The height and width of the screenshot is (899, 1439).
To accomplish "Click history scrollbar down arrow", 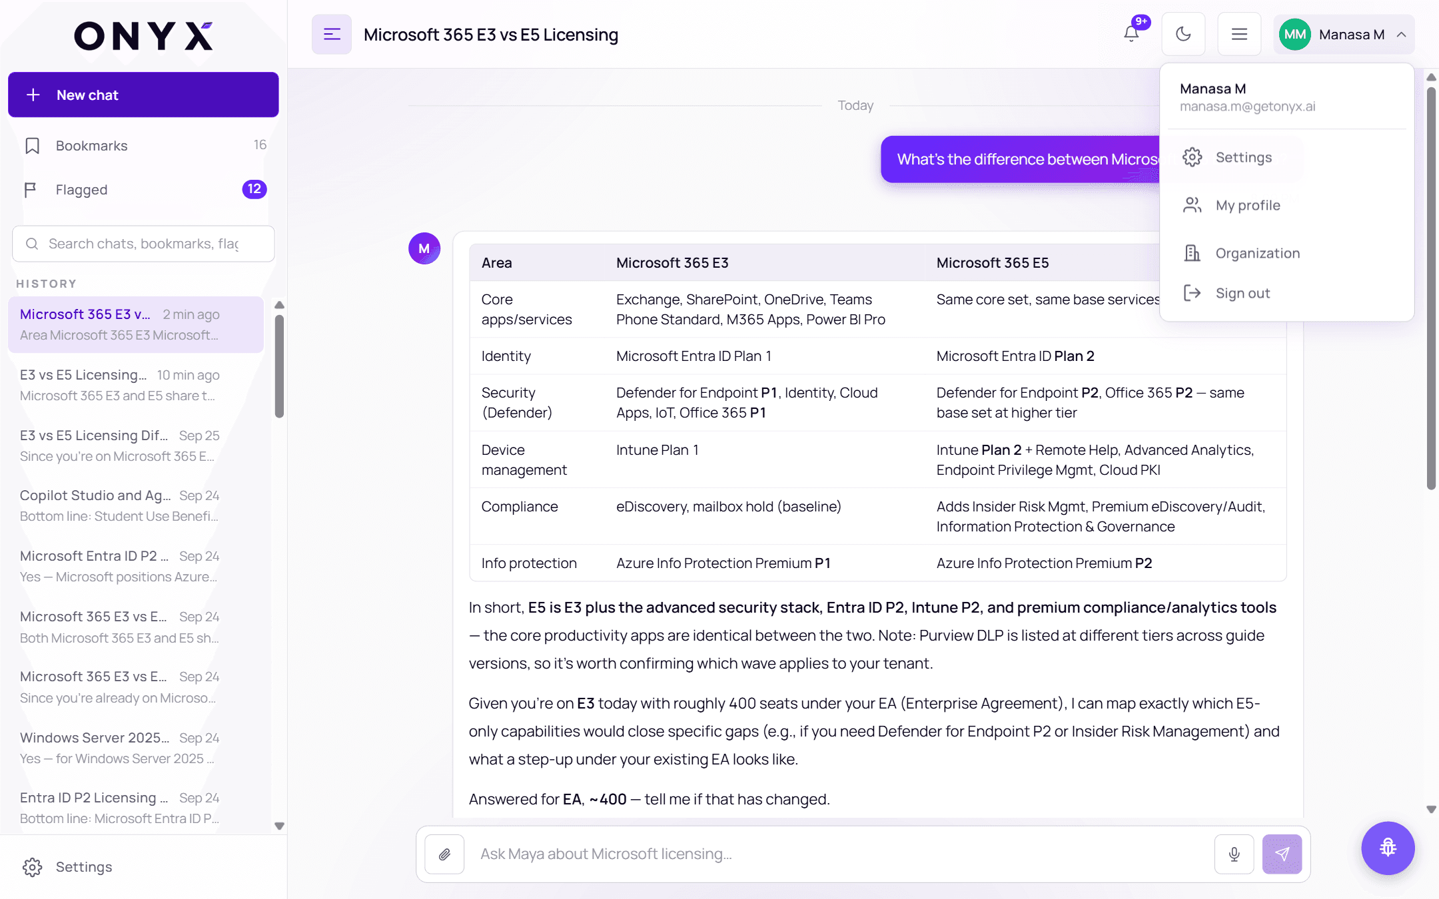I will pos(280,826).
